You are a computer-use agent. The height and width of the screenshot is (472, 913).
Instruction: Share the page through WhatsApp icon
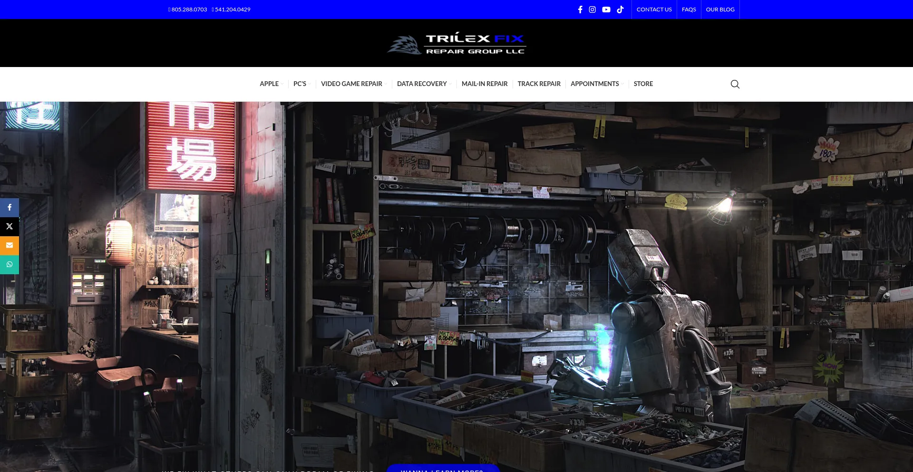point(9,264)
